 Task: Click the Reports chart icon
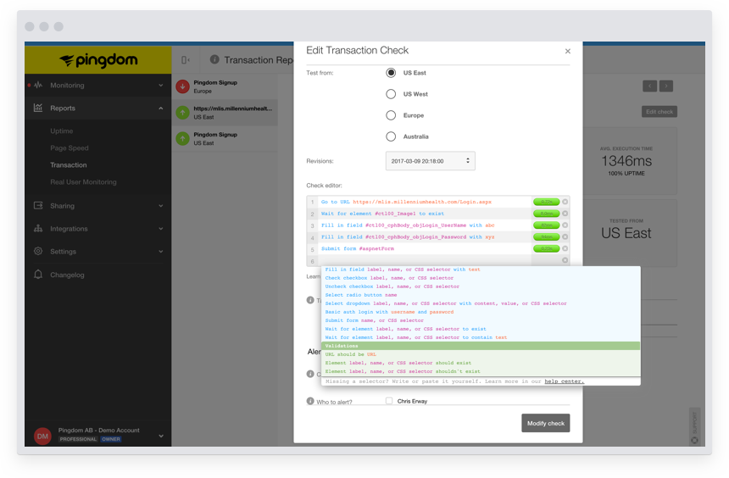point(38,108)
